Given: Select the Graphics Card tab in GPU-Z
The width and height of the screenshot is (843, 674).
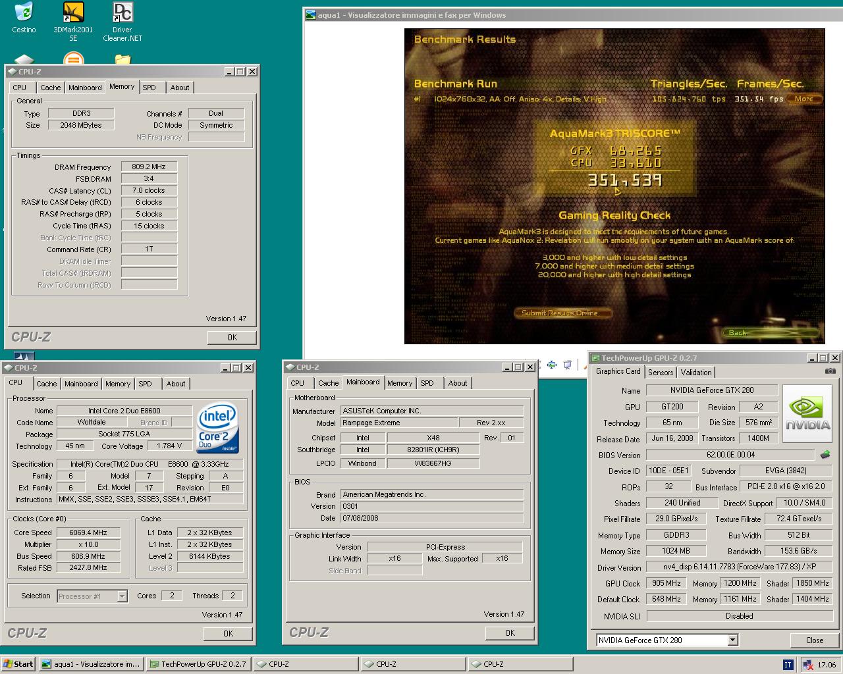Looking at the screenshot, I should 618,371.
